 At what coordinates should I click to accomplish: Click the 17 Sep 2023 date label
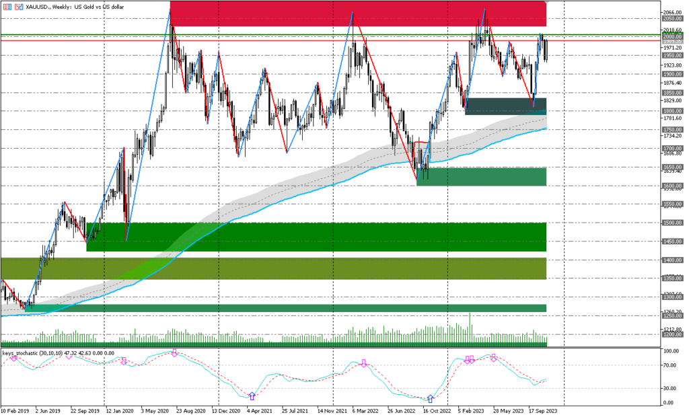(542, 409)
